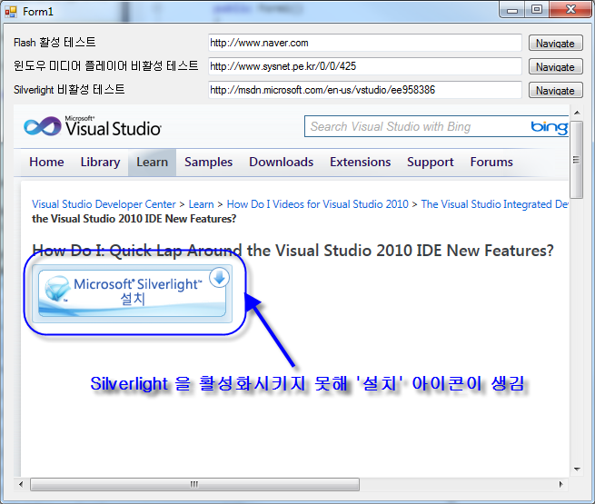Switch to the Samples tab
The width and height of the screenshot is (595, 504).
tap(208, 162)
